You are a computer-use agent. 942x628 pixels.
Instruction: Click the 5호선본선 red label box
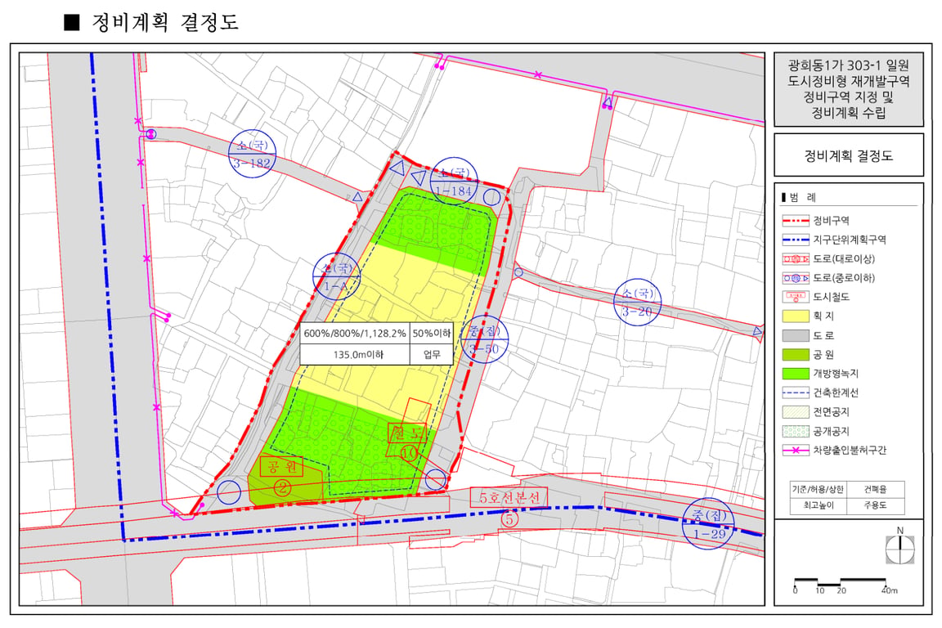(x=509, y=497)
